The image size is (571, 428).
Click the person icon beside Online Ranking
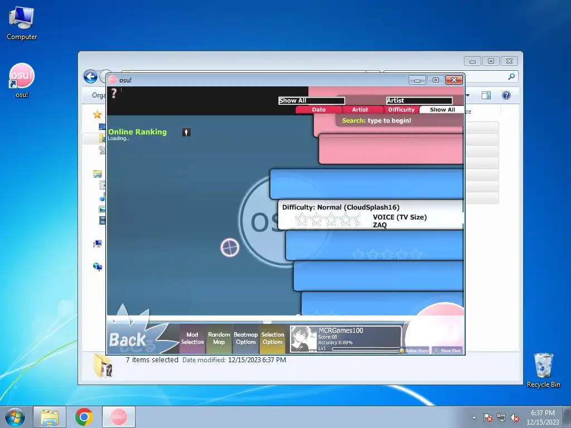pyautogui.click(x=186, y=132)
